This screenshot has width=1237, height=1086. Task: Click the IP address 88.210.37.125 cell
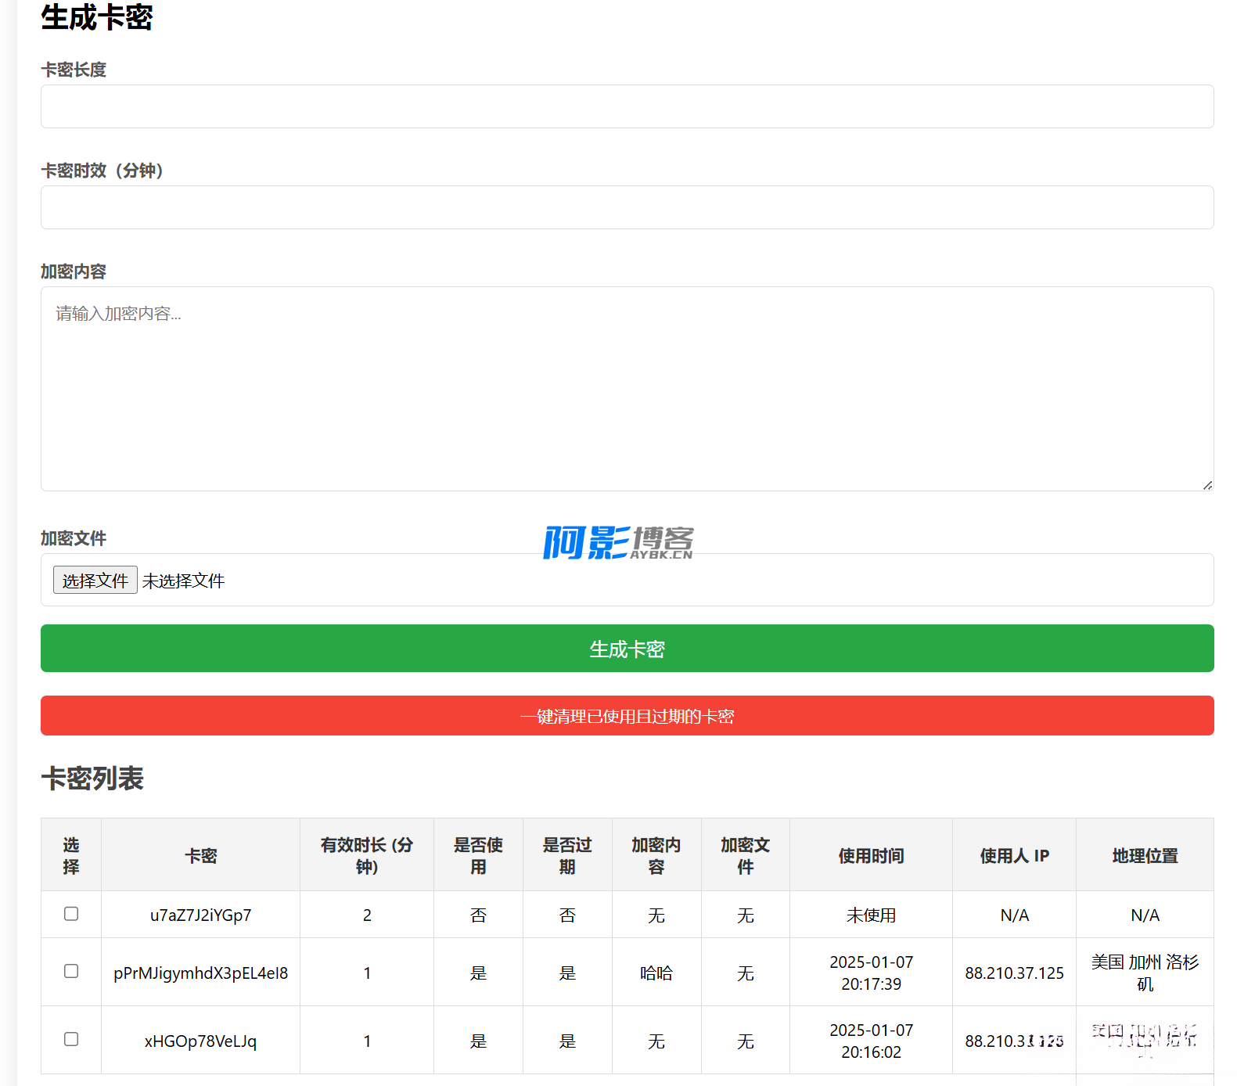[x=1014, y=973]
